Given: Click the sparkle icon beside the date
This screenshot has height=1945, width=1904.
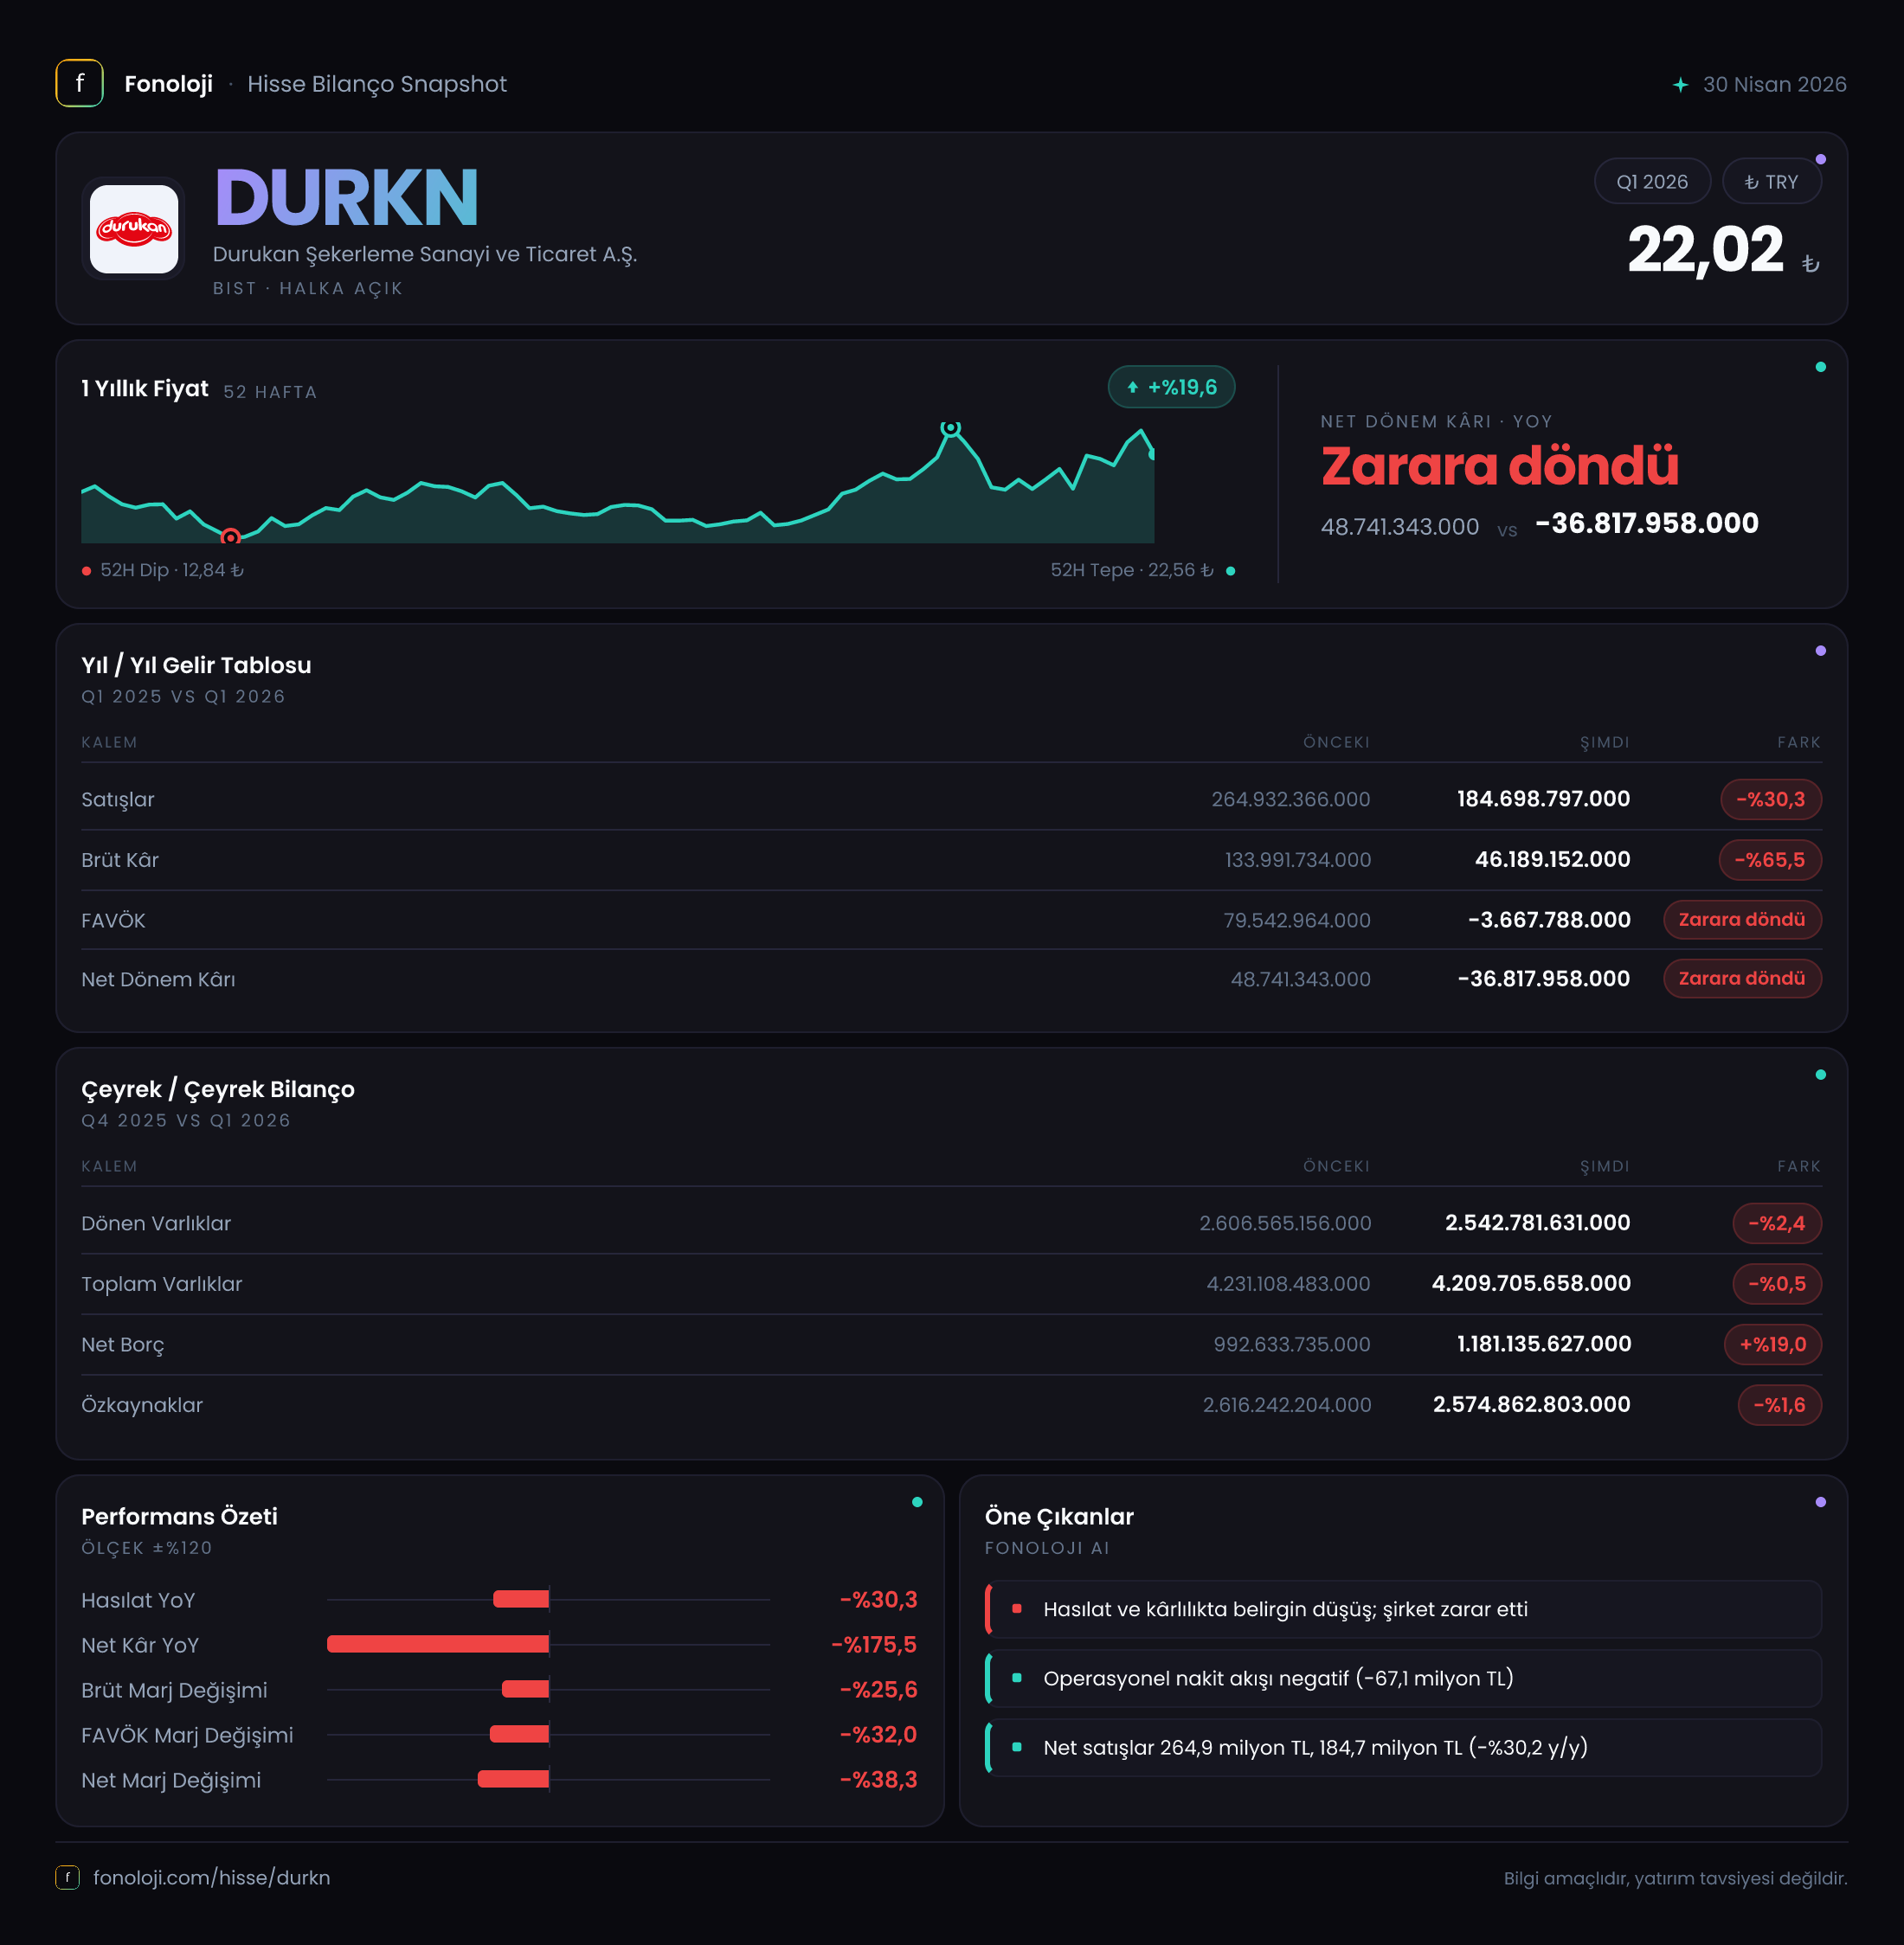Looking at the screenshot, I should [1680, 85].
